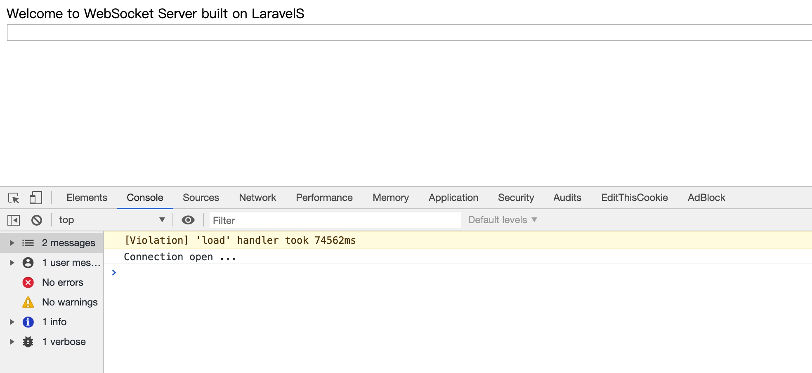Toggle the device toolbar icon
Image resolution: width=812 pixels, height=373 pixels.
point(36,198)
